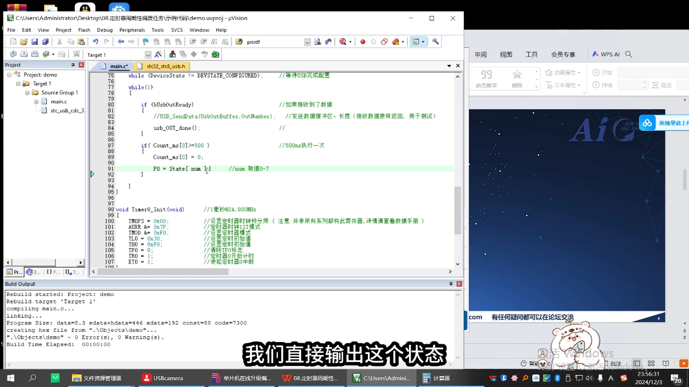Click the Kill all breakpoints icon

[395, 42]
